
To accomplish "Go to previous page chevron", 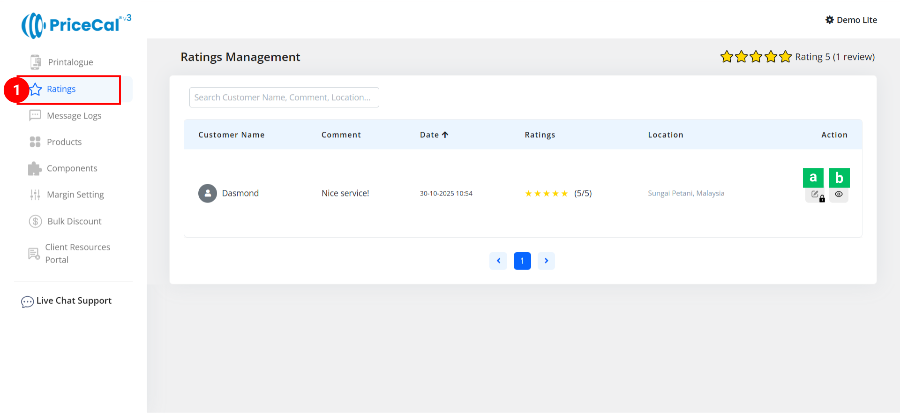I will pos(498,261).
